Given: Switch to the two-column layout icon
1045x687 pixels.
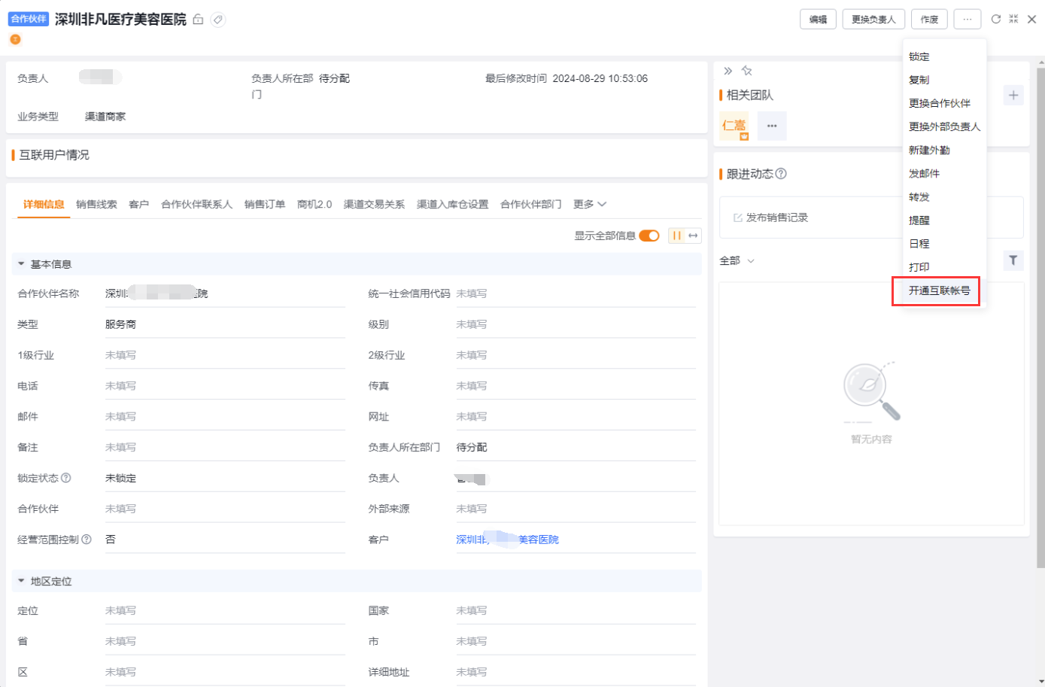Looking at the screenshot, I should [676, 236].
